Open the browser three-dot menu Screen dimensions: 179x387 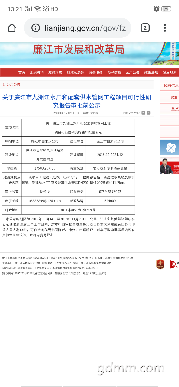click(x=165, y=28)
